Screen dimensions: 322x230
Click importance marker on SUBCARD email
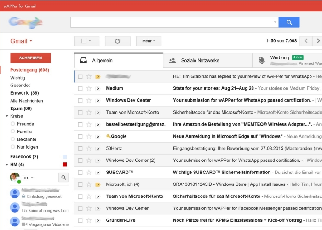click(98, 172)
